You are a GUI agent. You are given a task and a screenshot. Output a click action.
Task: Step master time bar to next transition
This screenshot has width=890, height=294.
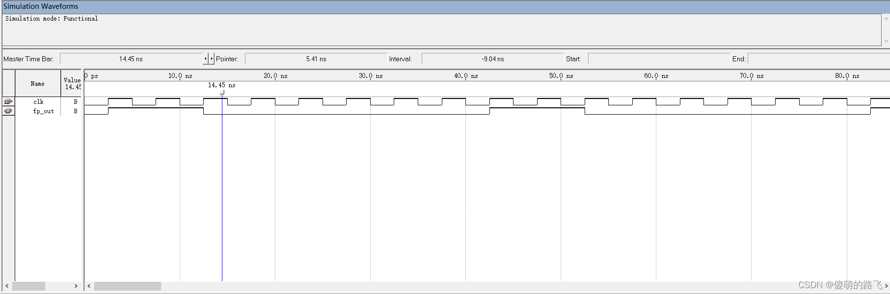[212, 59]
